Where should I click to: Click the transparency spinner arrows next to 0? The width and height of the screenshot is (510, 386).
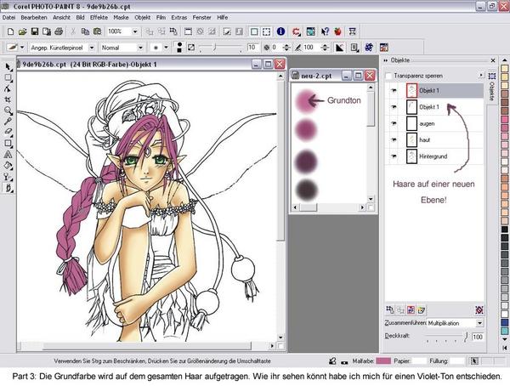tap(286, 48)
